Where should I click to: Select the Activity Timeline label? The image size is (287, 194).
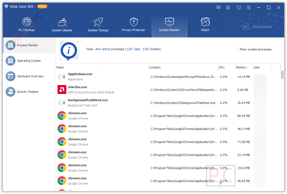click(x=28, y=92)
